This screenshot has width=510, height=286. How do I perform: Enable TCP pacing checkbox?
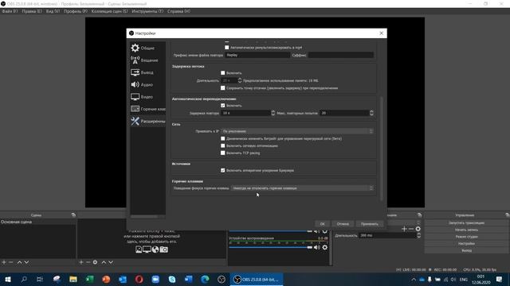click(x=223, y=153)
